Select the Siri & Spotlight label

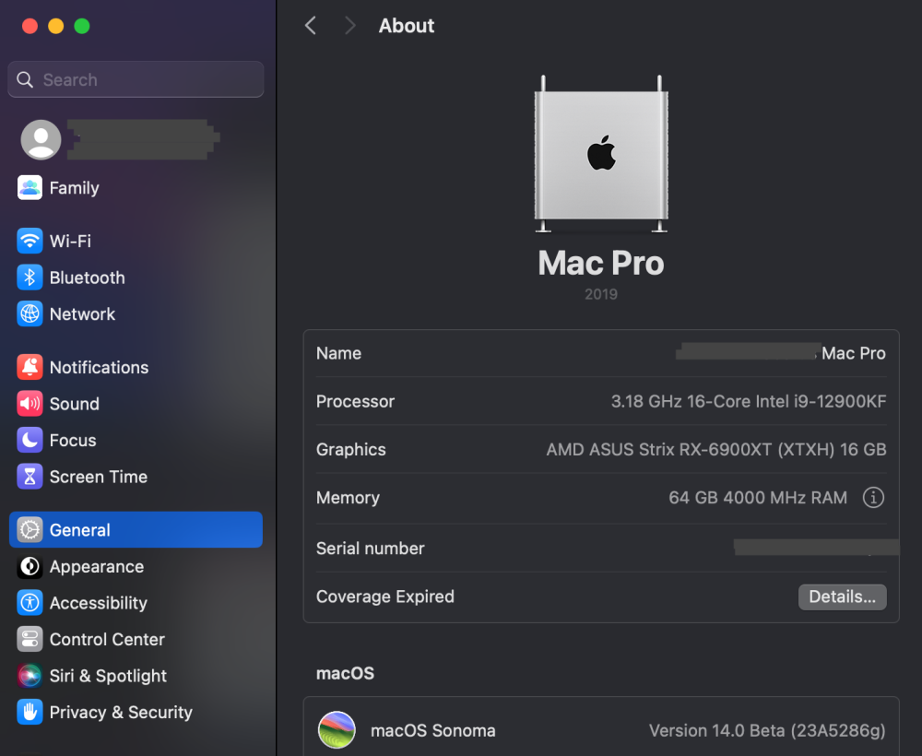(108, 676)
